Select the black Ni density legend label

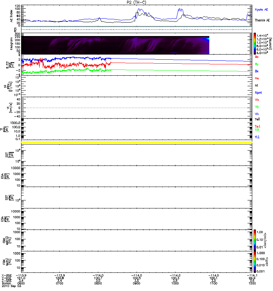[257, 85]
